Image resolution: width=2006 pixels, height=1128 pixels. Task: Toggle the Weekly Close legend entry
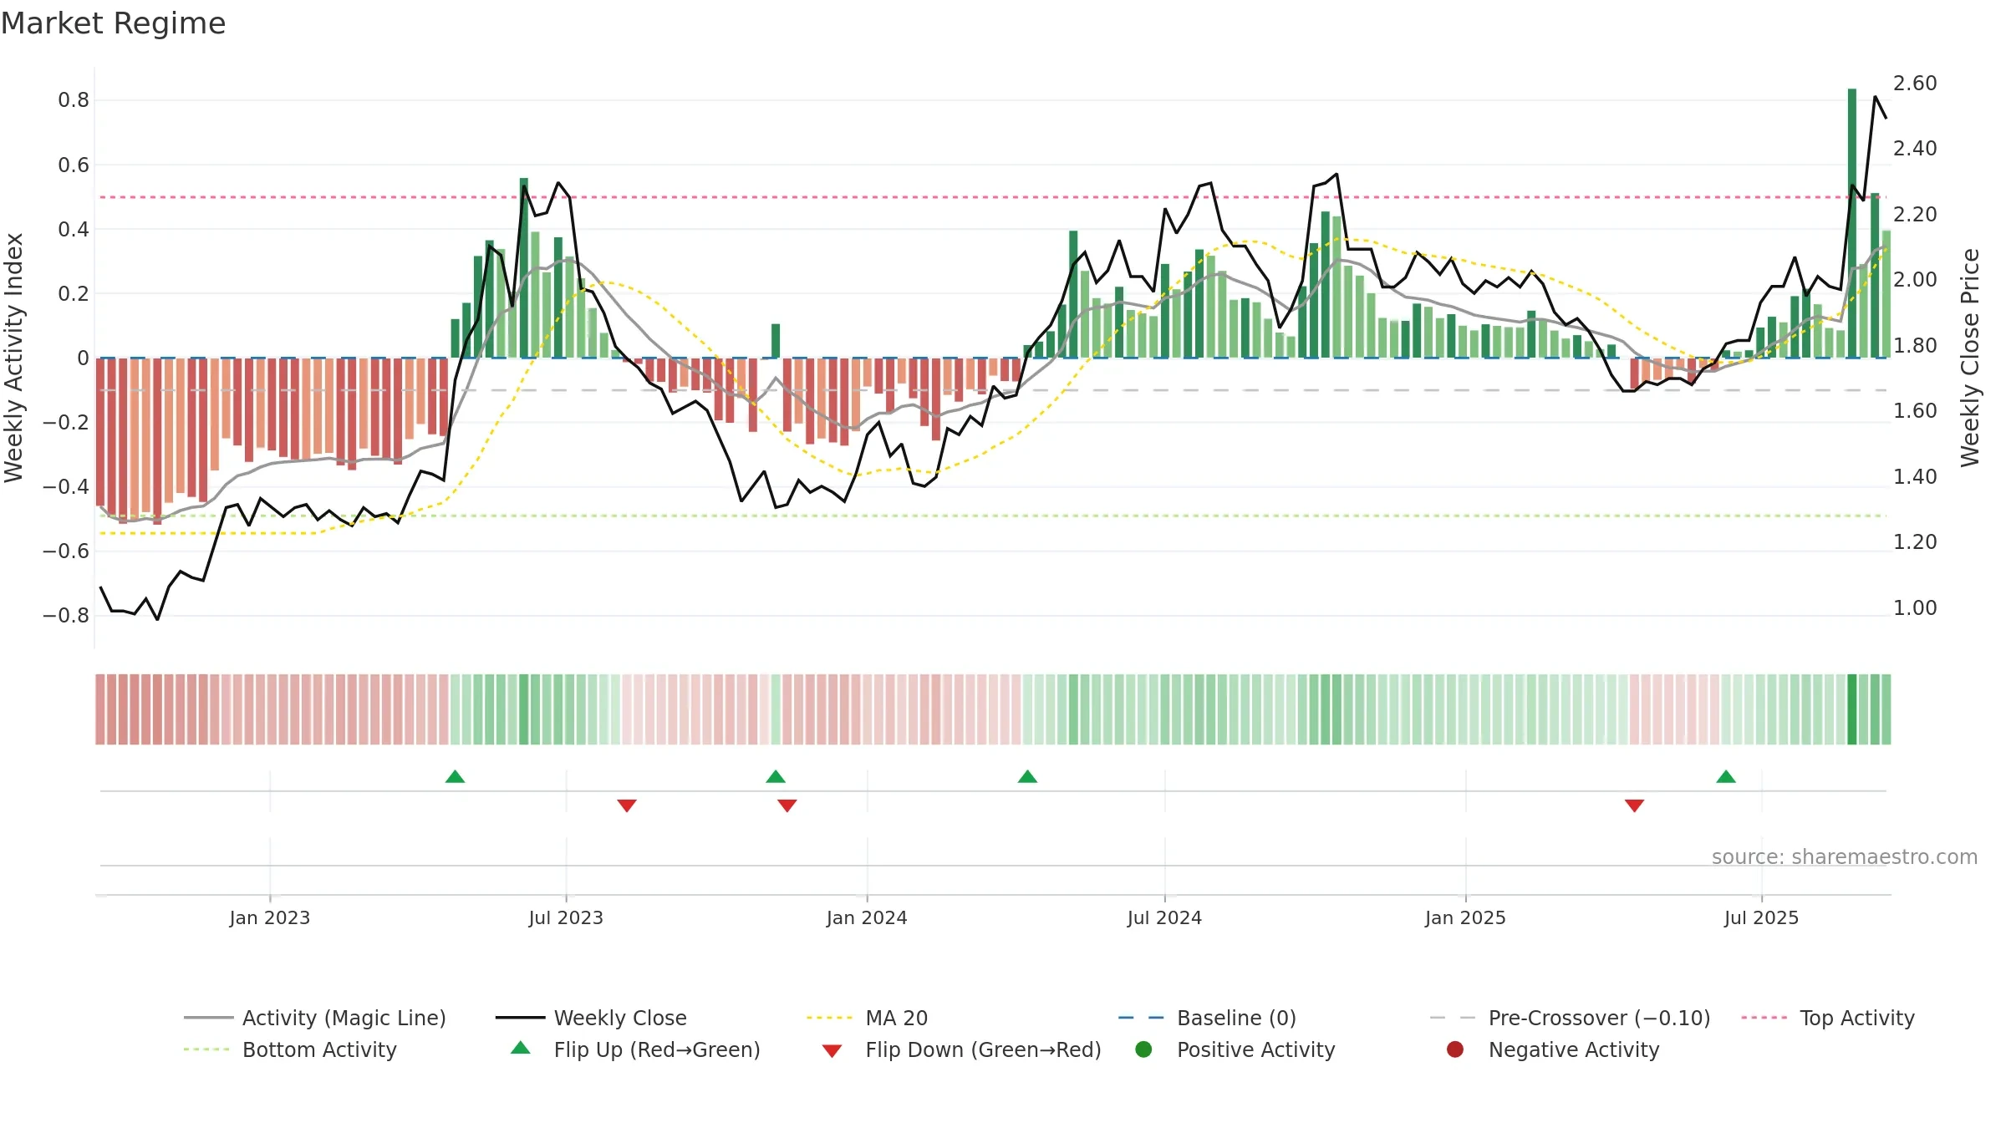pos(591,1018)
